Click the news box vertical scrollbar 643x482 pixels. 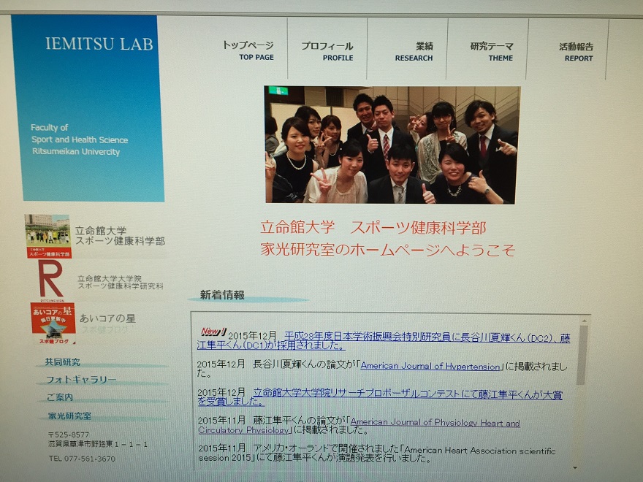[581, 365]
